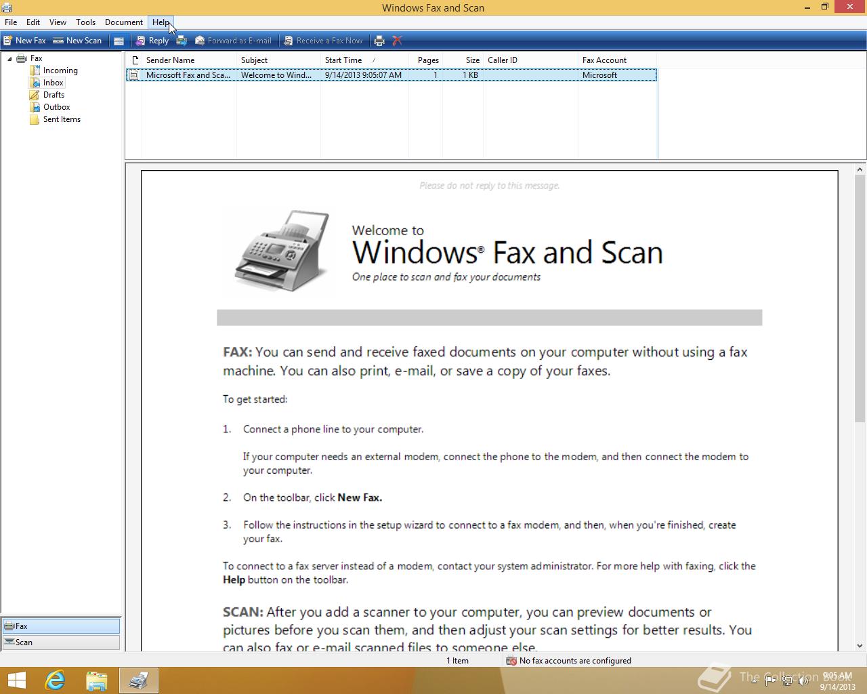
Task: Sort by Fax Account column header
Action: pos(617,60)
